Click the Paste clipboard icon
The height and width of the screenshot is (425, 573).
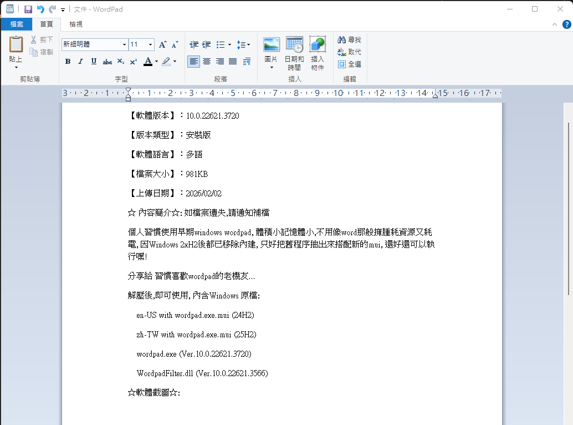(16, 44)
